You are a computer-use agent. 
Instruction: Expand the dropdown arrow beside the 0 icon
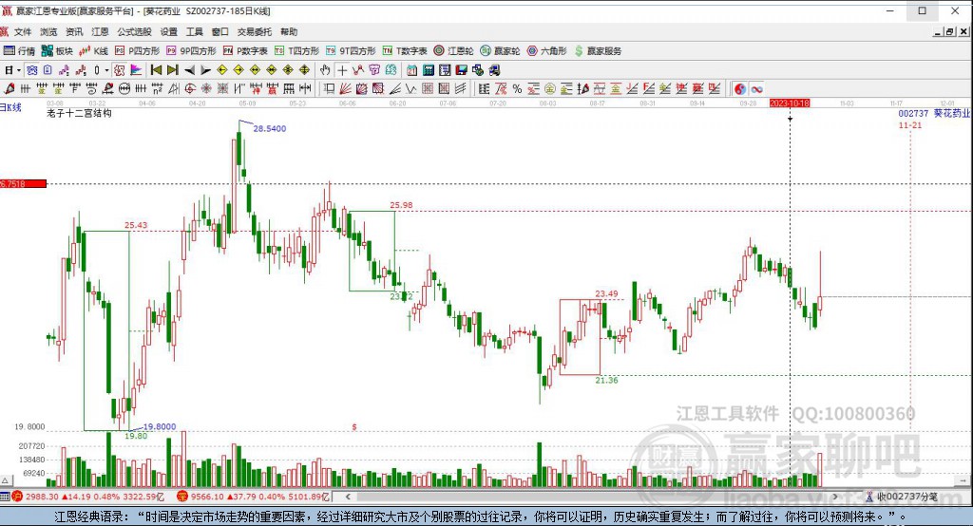point(106,70)
